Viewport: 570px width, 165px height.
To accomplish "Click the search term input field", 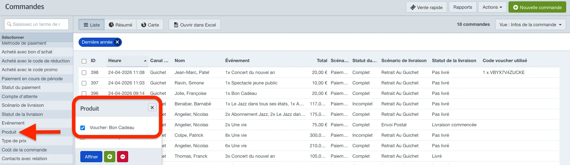I will (36, 24).
